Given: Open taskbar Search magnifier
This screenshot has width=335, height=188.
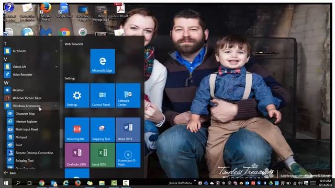Looking at the screenshot, I should coord(18,183).
